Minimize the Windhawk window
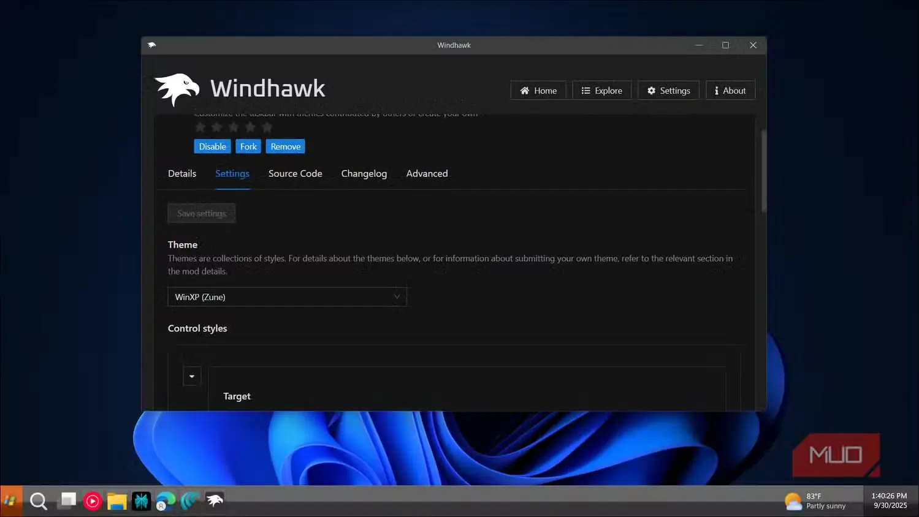This screenshot has width=919, height=517. [698, 45]
